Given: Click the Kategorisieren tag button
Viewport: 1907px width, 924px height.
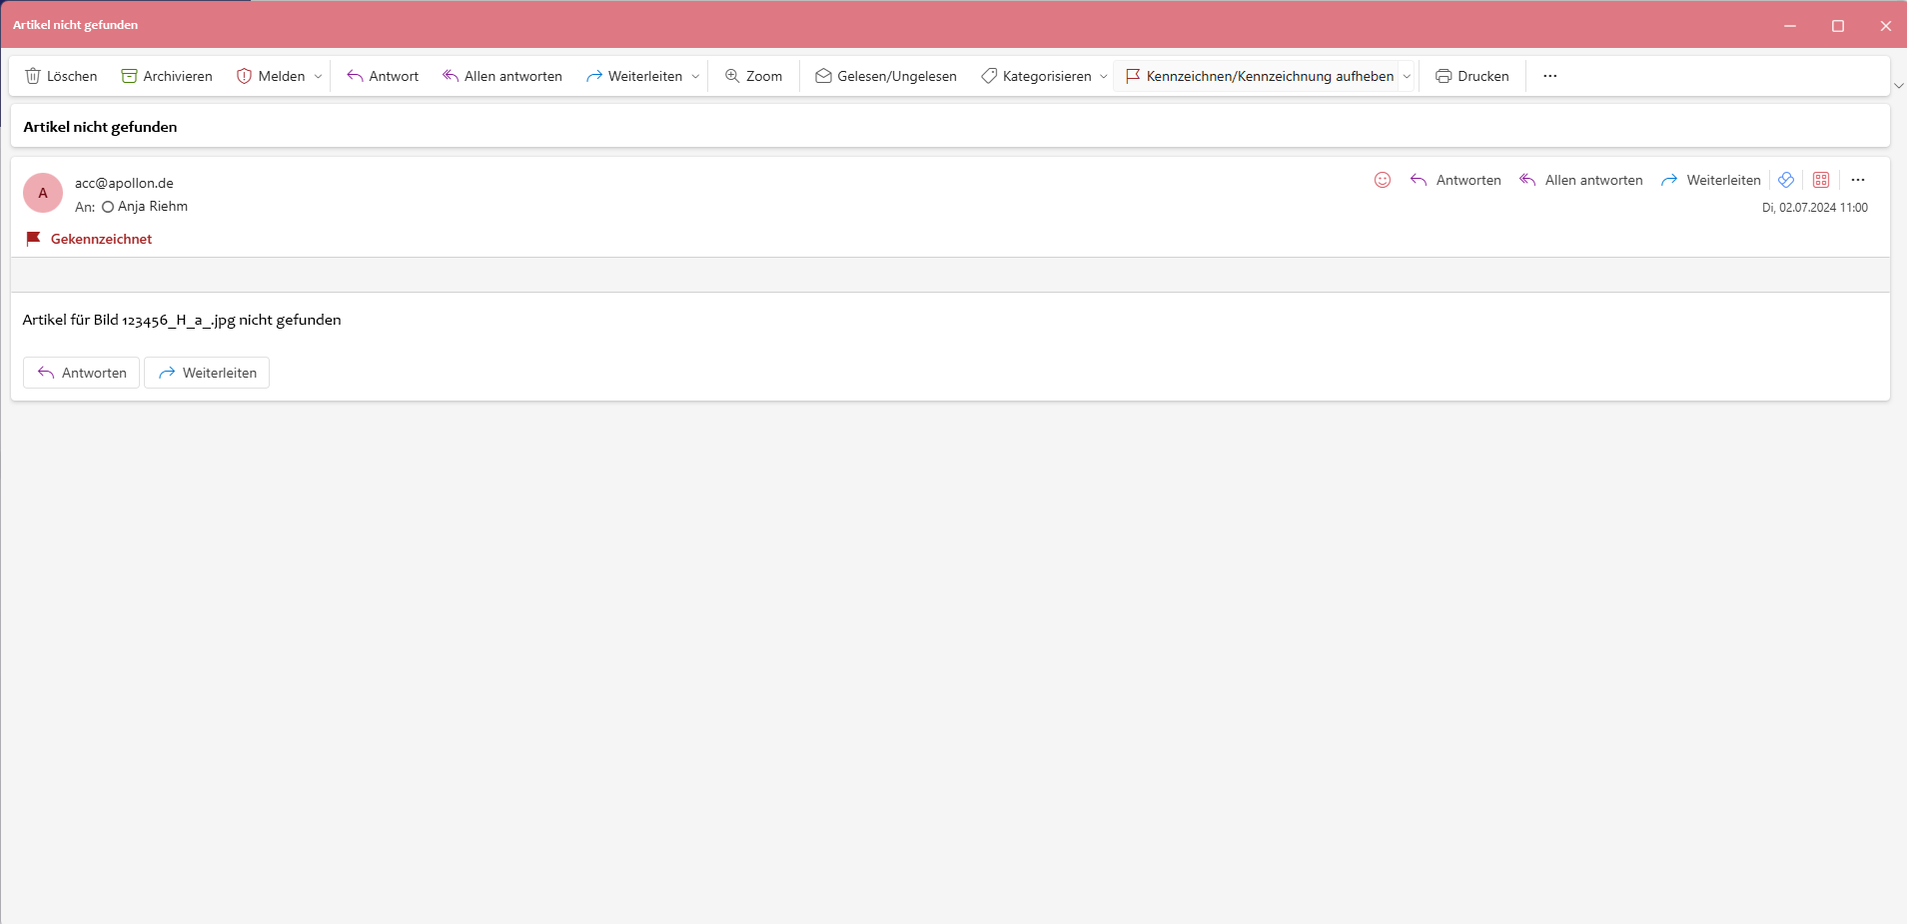Looking at the screenshot, I should click(1036, 76).
